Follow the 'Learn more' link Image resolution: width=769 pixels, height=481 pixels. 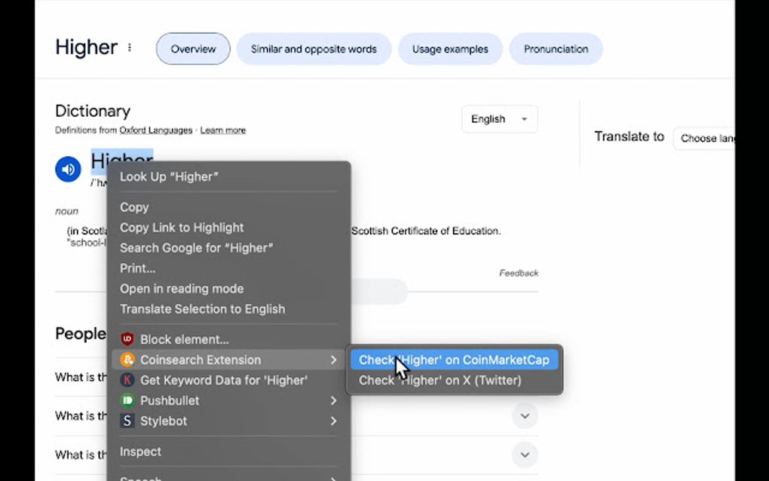[222, 130]
